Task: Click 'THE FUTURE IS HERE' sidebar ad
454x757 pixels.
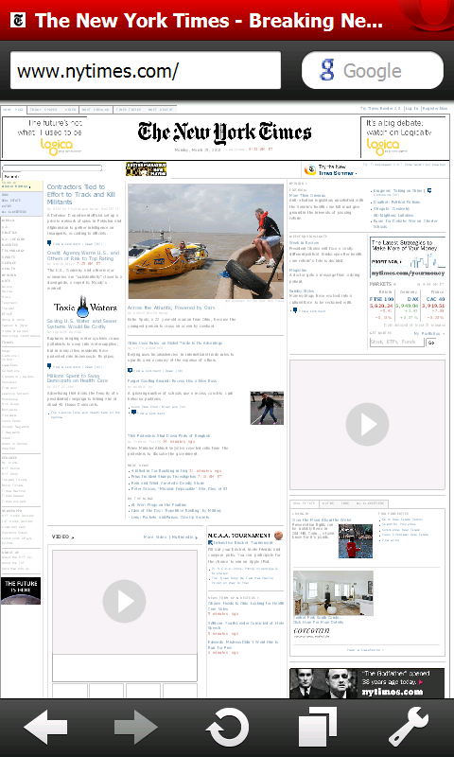Action: pyautogui.click(x=21, y=590)
